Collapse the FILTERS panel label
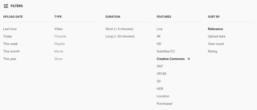257x110 pixels. [x=17, y=6]
